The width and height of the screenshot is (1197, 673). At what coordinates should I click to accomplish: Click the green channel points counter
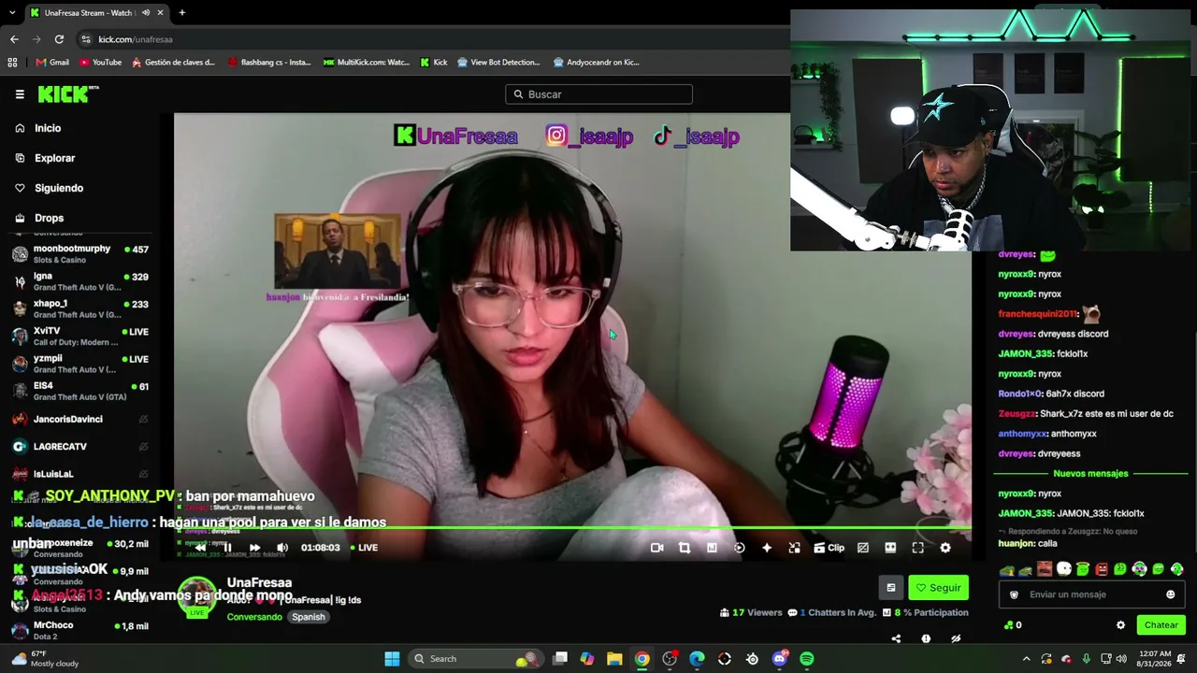click(x=1013, y=625)
